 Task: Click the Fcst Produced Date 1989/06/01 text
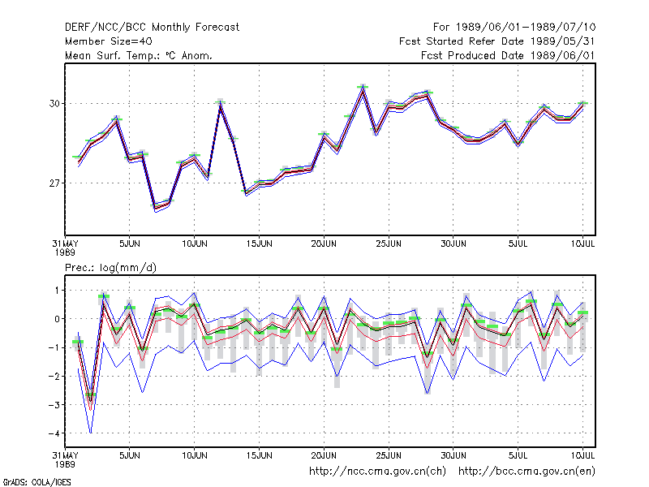(x=508, y=55)
